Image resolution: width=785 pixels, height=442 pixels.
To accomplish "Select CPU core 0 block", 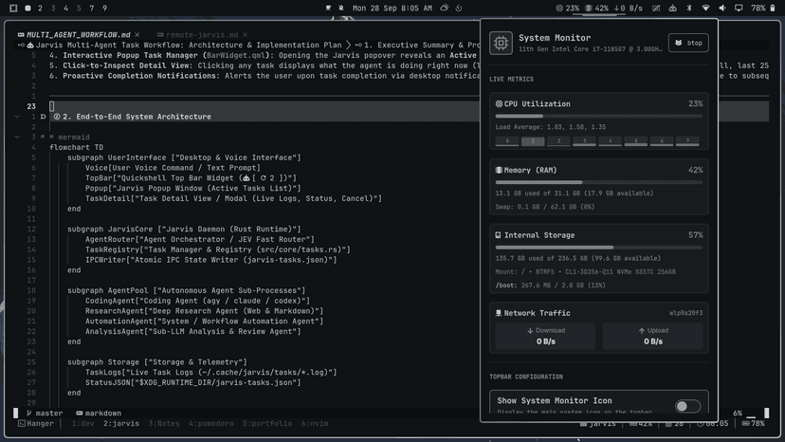I will 507,141.
